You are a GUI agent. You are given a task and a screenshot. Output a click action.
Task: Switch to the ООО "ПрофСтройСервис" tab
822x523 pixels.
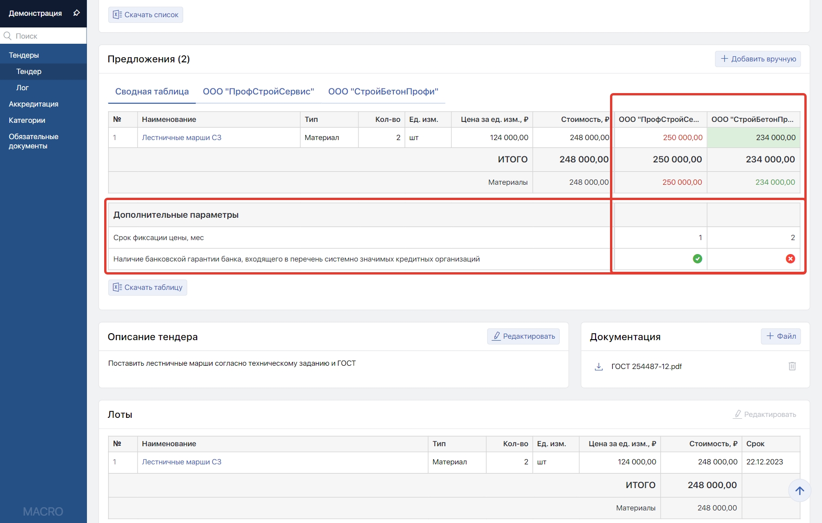pos(258,92)
